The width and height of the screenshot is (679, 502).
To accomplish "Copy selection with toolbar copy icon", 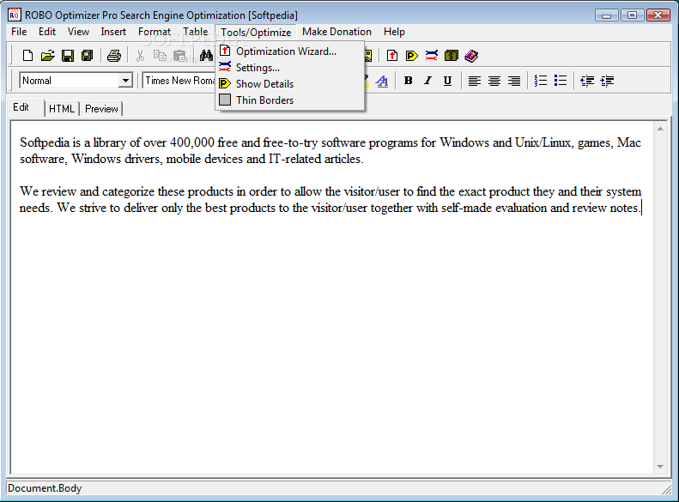I will (160, 56).
